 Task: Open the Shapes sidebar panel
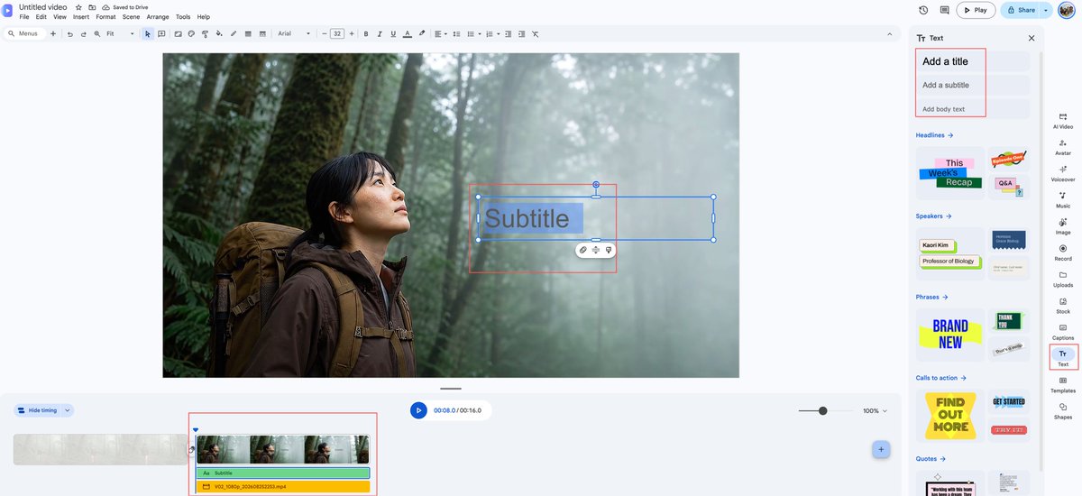coord(1063,411)
